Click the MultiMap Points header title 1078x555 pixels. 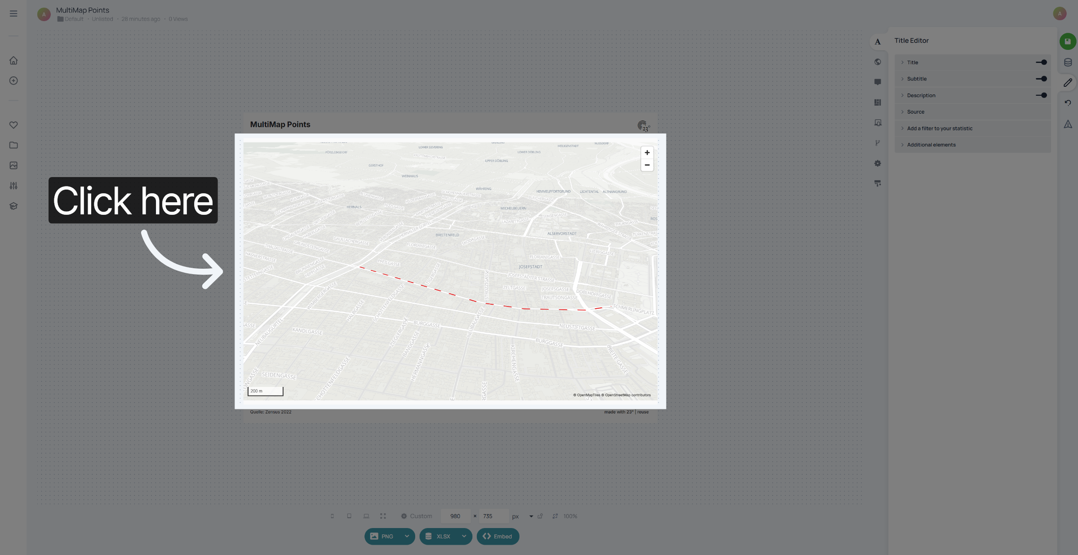click(83, 10)
